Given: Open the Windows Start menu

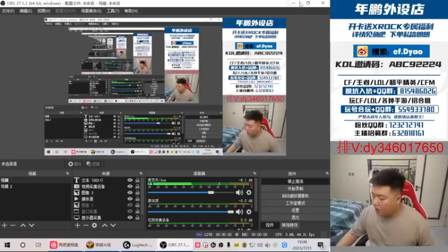Looking at the screenshot, I should pyautogui.click(x=7, y=245).
